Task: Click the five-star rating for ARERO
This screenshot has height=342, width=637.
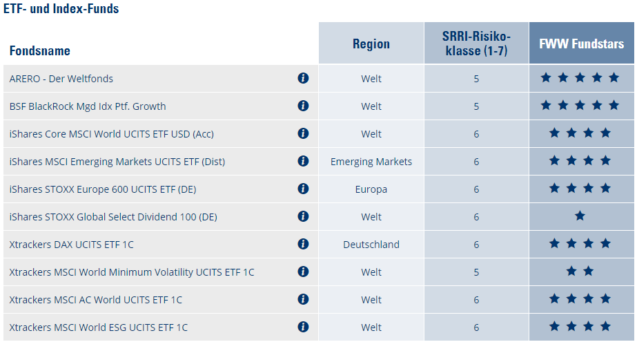Action: pyautogui.click(x=580, y=78)
